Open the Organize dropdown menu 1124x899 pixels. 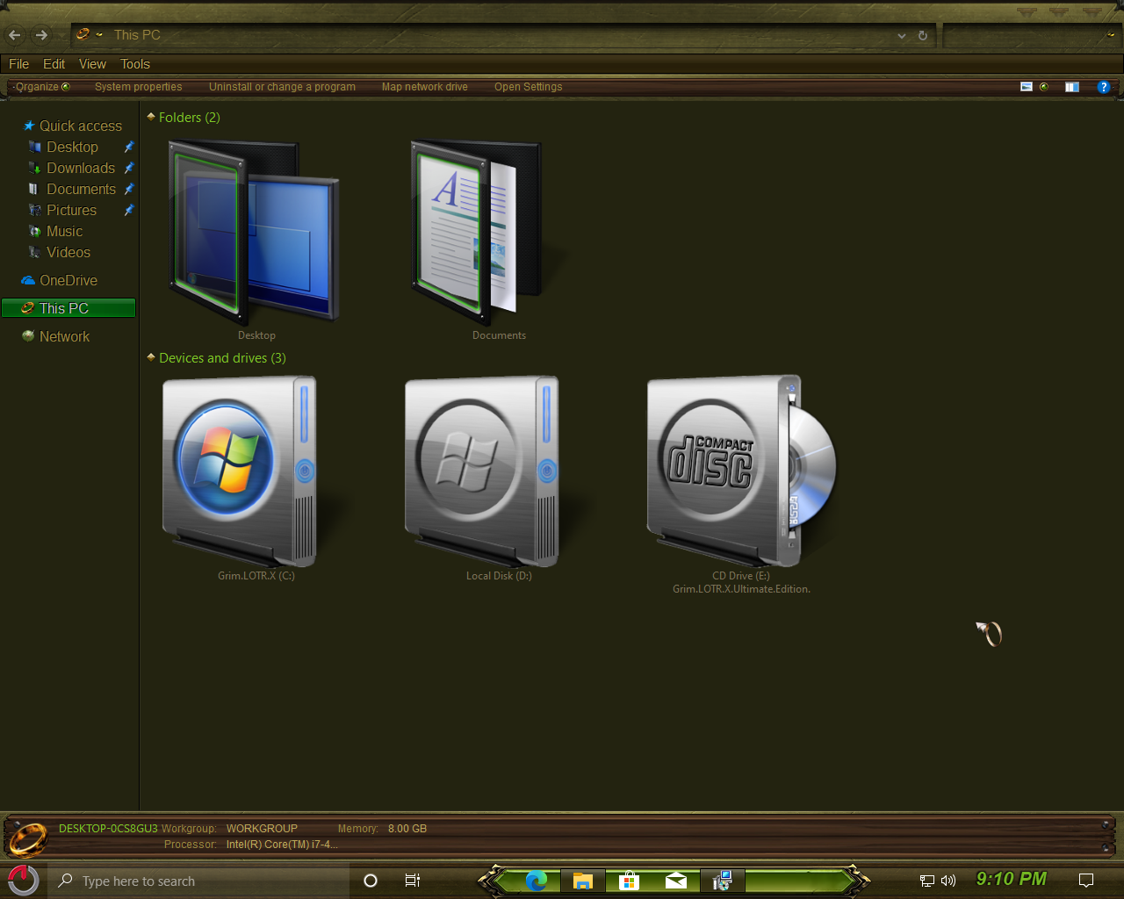tap(41, 87)
